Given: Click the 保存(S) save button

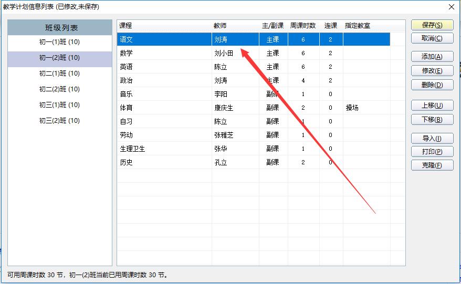Looking at the screenshot, I should tap(432, 25).
